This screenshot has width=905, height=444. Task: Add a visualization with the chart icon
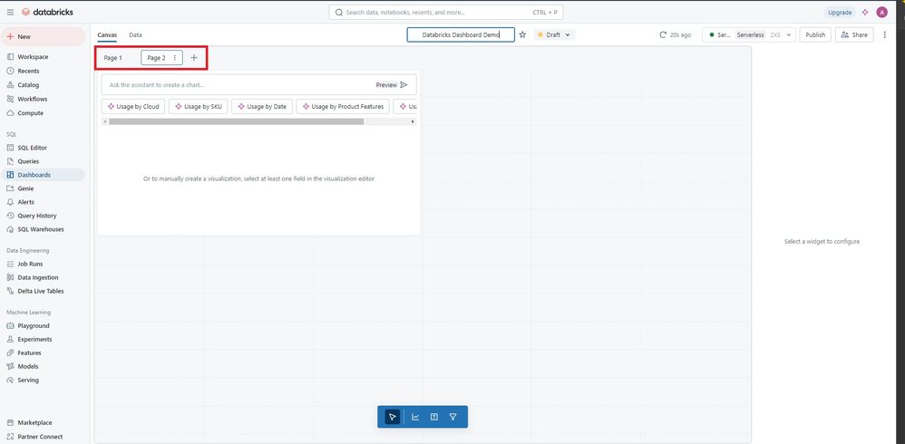(415, 417)
